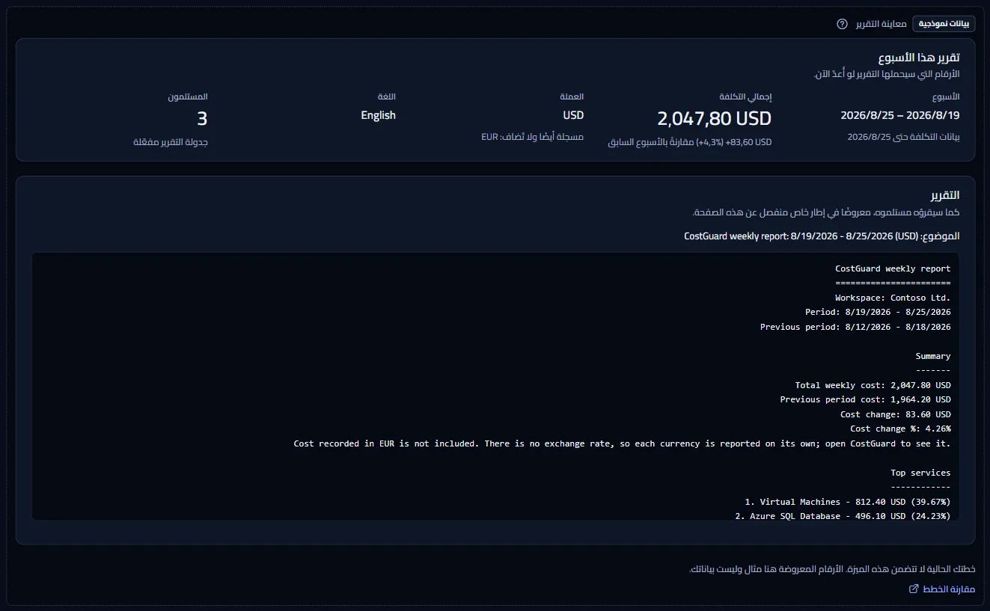Image resolution: width=990 pixels, height=611 pixels.
Task: Click the جدولة التقرير مفعّلة note
Action: click(171, 142)
